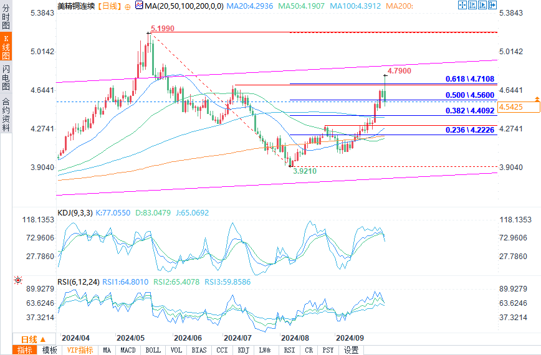
Task: Choose the VOL indicator button
Action: tap(176, 350)
